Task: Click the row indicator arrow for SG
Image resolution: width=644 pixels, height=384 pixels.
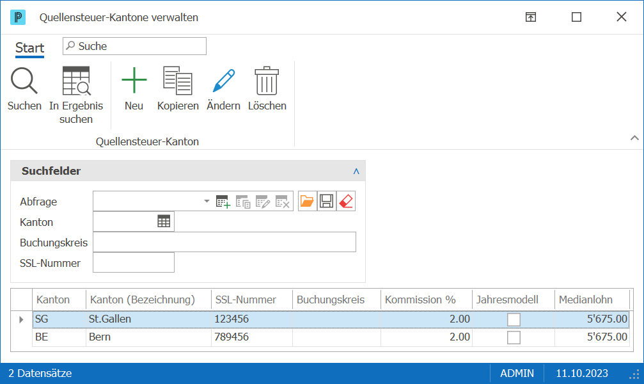Action: [21, 319]
